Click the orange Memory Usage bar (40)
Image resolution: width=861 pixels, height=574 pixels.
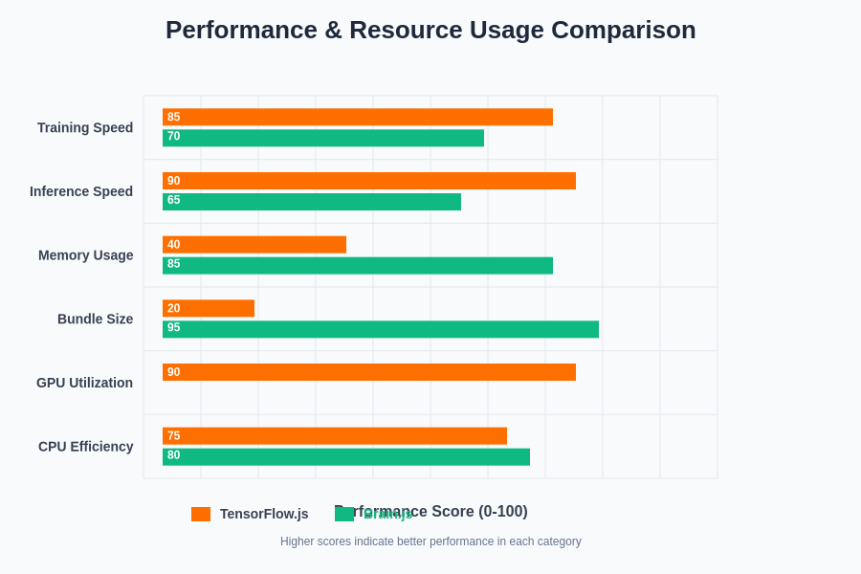(x=254, y=245)
